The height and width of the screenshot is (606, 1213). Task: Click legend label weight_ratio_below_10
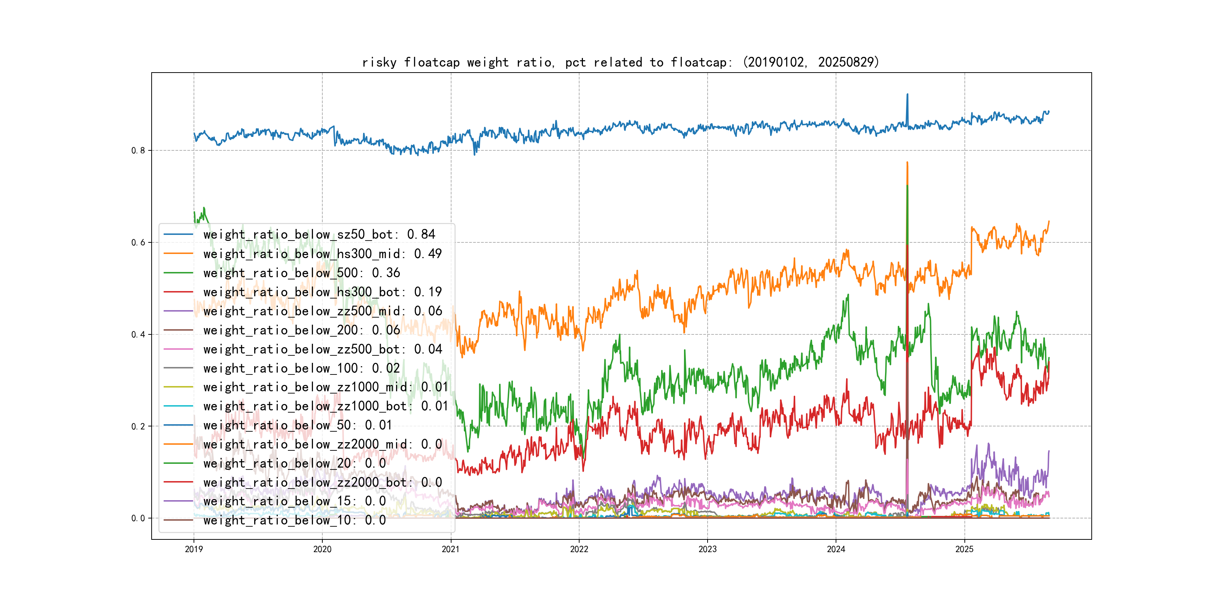coord(294,520)
